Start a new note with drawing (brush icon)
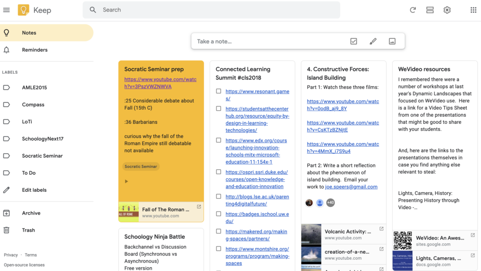 373,41
